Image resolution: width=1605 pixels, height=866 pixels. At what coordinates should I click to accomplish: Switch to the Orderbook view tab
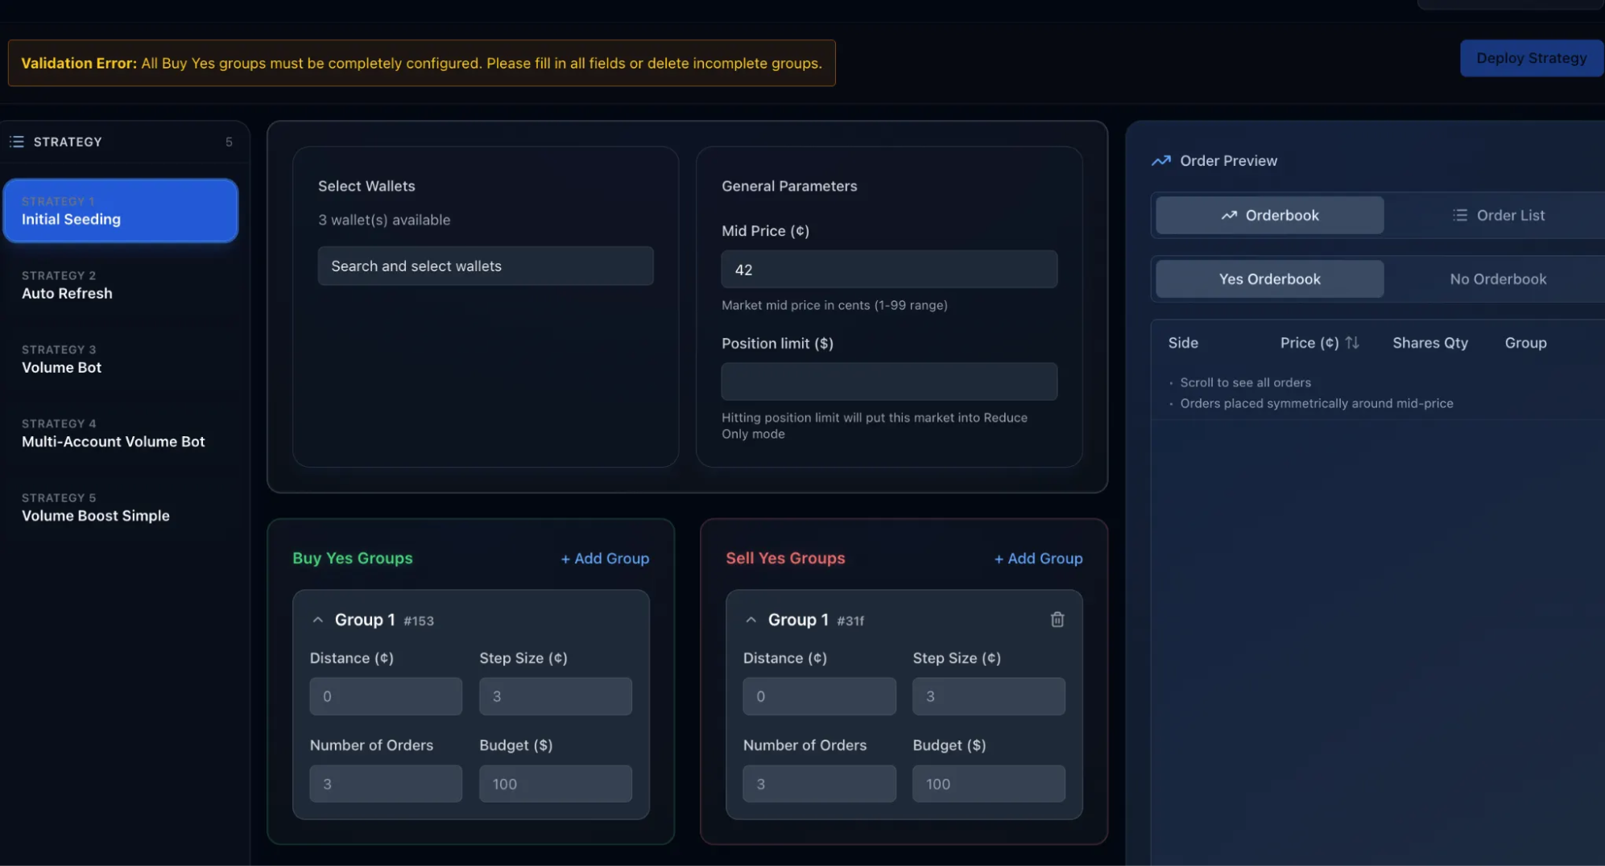pos(1269,216)
